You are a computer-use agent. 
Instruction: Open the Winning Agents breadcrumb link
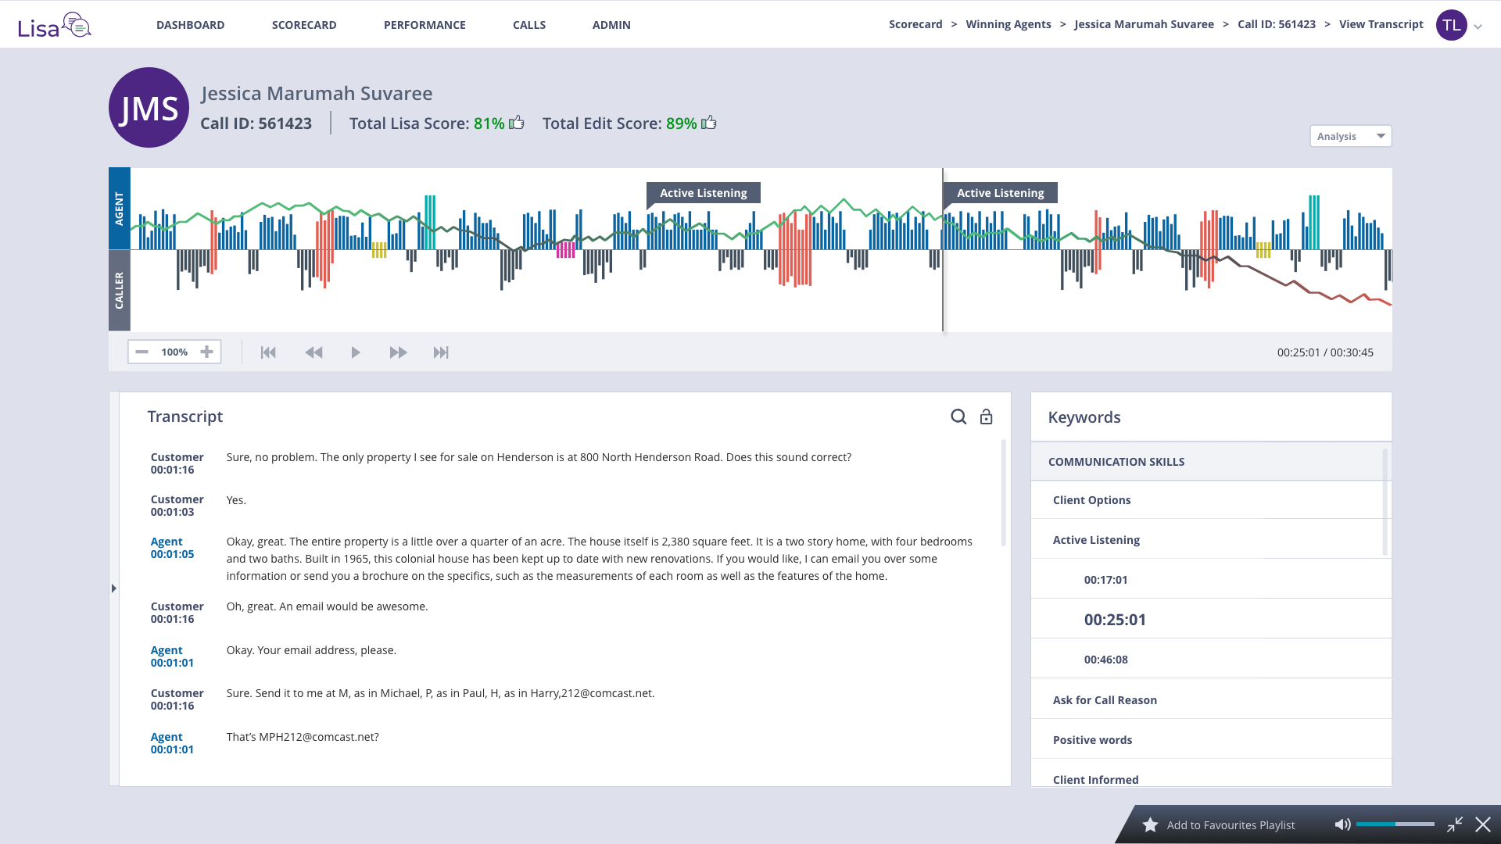coord(1008,24)
